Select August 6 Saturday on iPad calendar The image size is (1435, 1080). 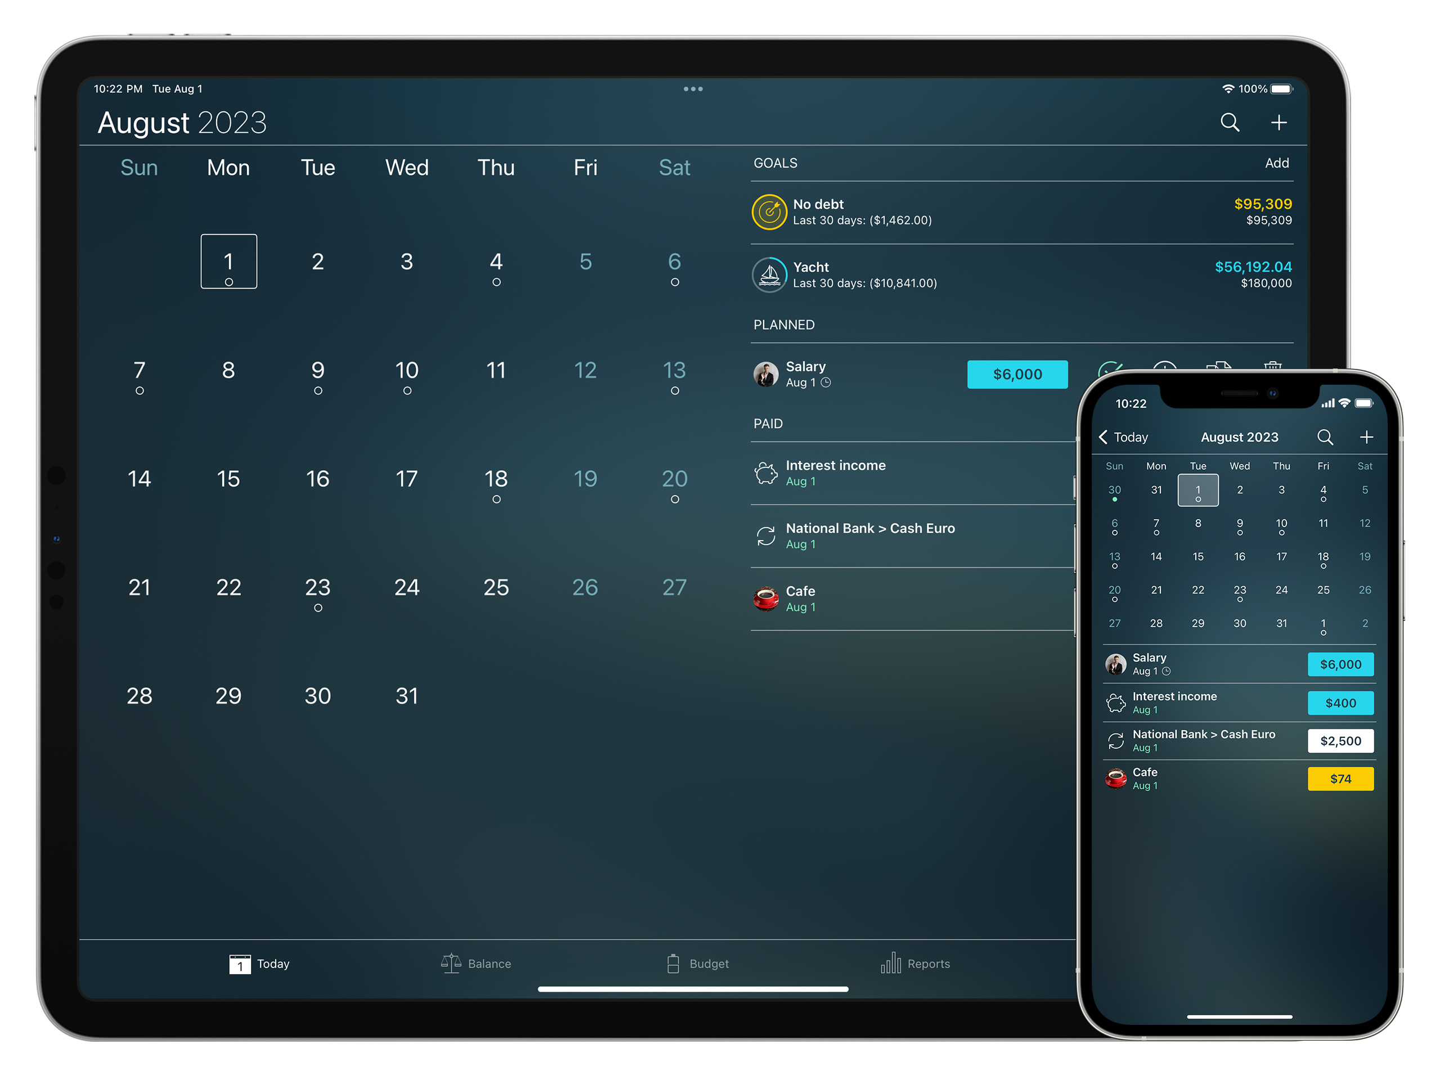pyautogui.click(x=674, y=262)
